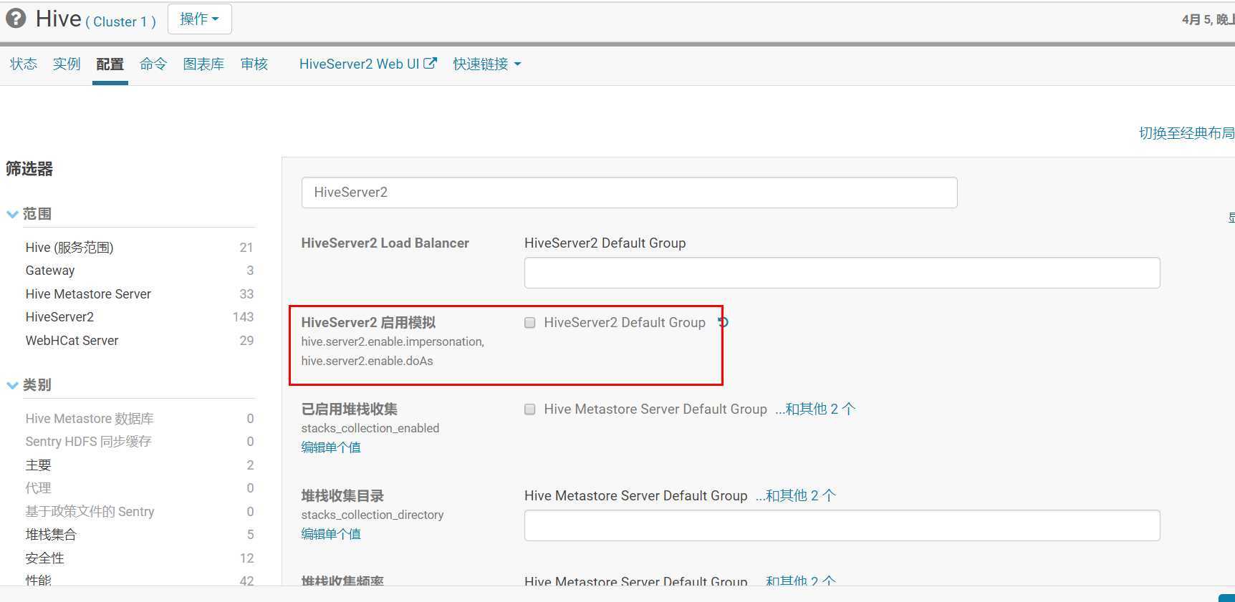1235x602 pixels.
Task: Click the external link icon beside HiveServer2 Web UI
Action: click(430, 63)
